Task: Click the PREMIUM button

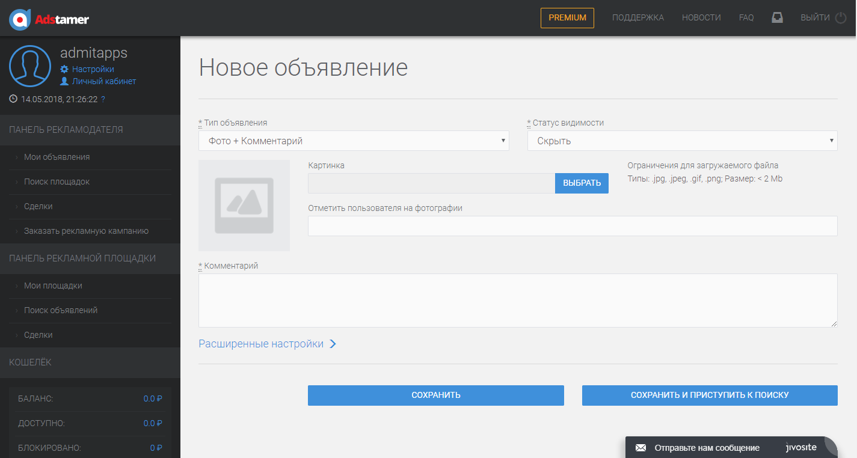Action: (567, 17)
